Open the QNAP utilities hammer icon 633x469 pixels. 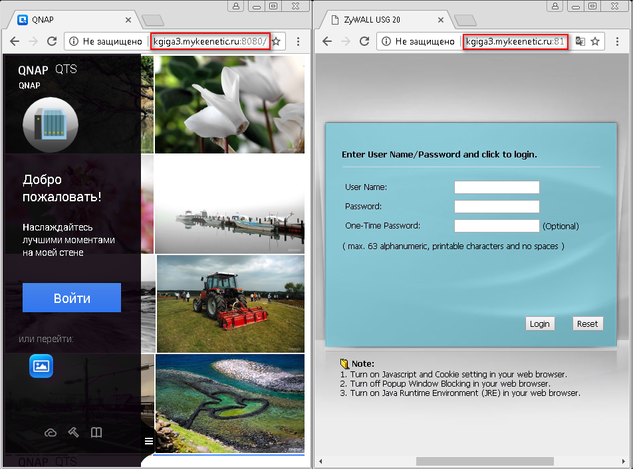click(74, 433)
